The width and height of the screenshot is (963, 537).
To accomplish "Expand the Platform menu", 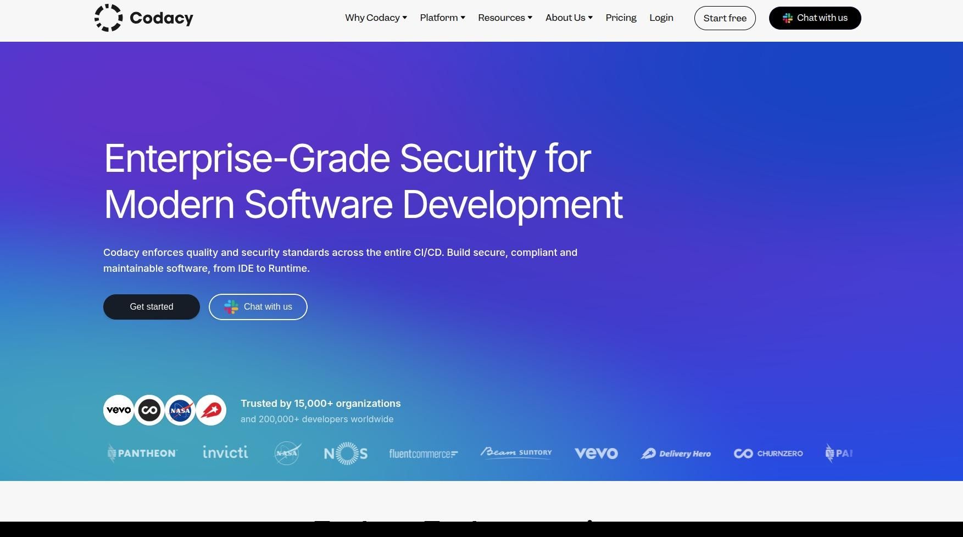I will tap(442, 18).
